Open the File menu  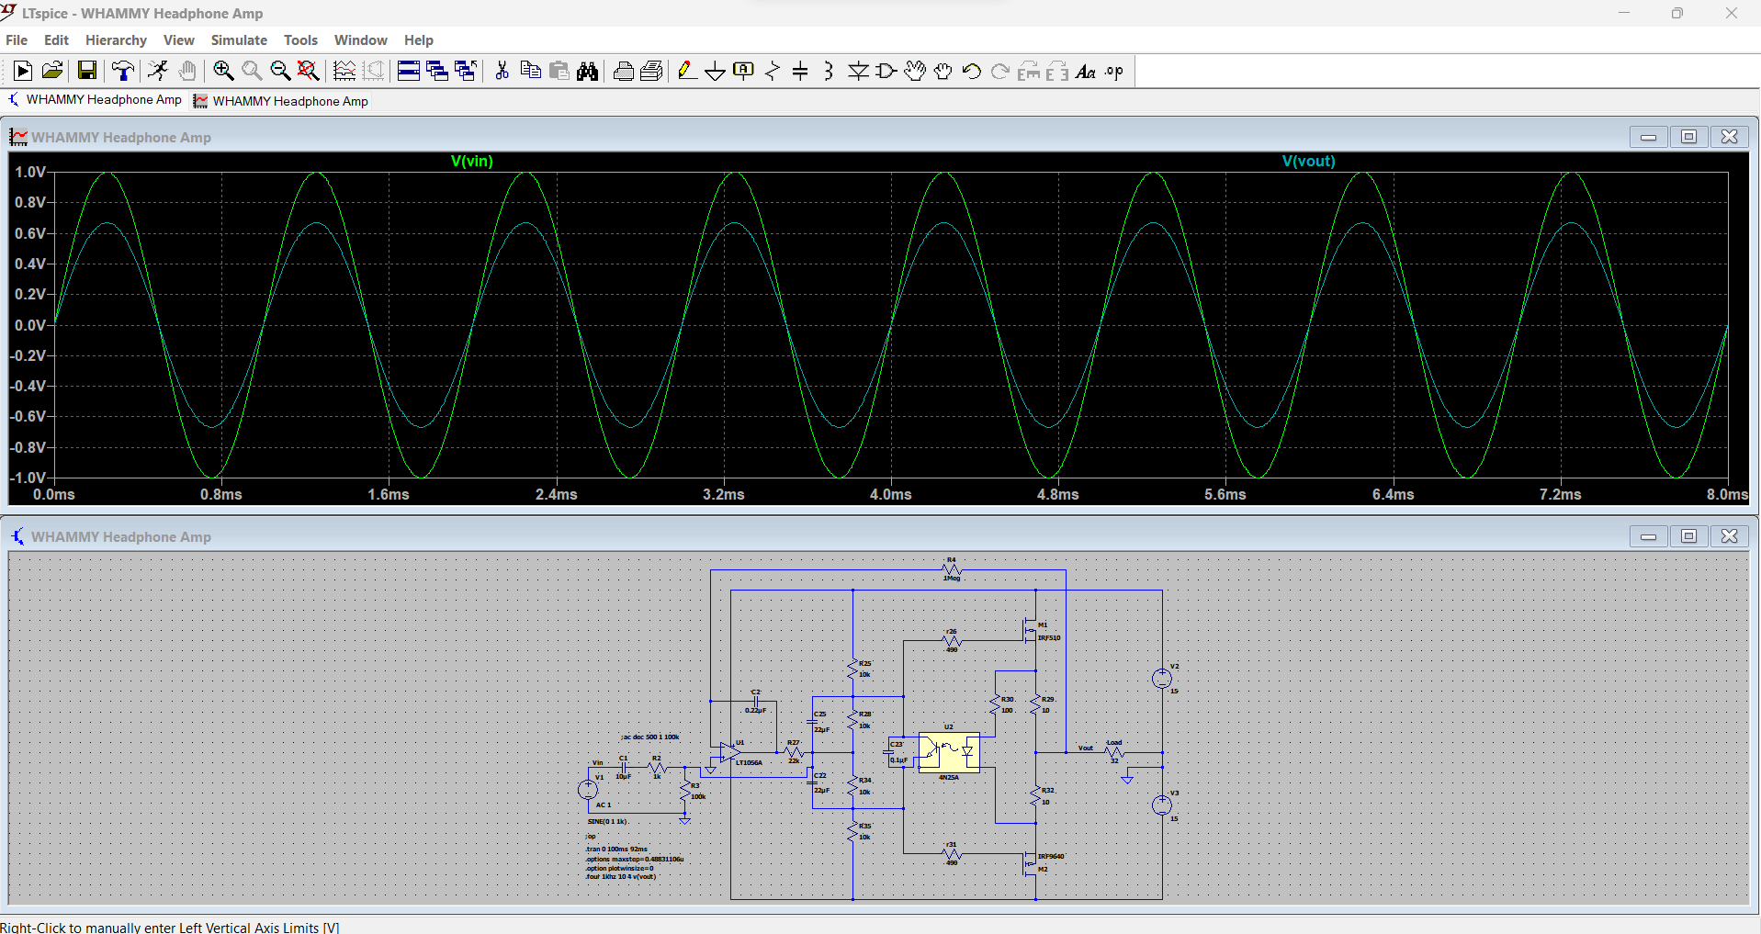[17, 40]
